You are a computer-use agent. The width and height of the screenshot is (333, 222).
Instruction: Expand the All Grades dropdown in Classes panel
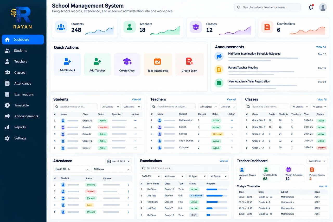(x=300, y=107)
